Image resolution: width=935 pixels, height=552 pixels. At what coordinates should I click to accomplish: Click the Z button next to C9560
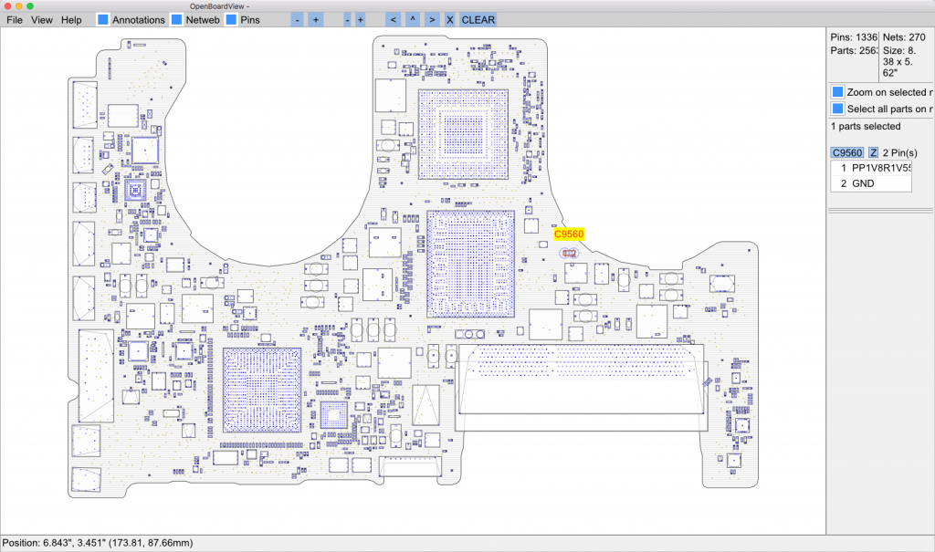(x=874, y=152)
